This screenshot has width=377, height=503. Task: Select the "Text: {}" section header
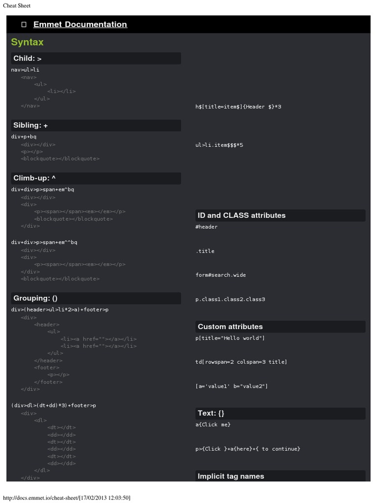pos(211,413)
